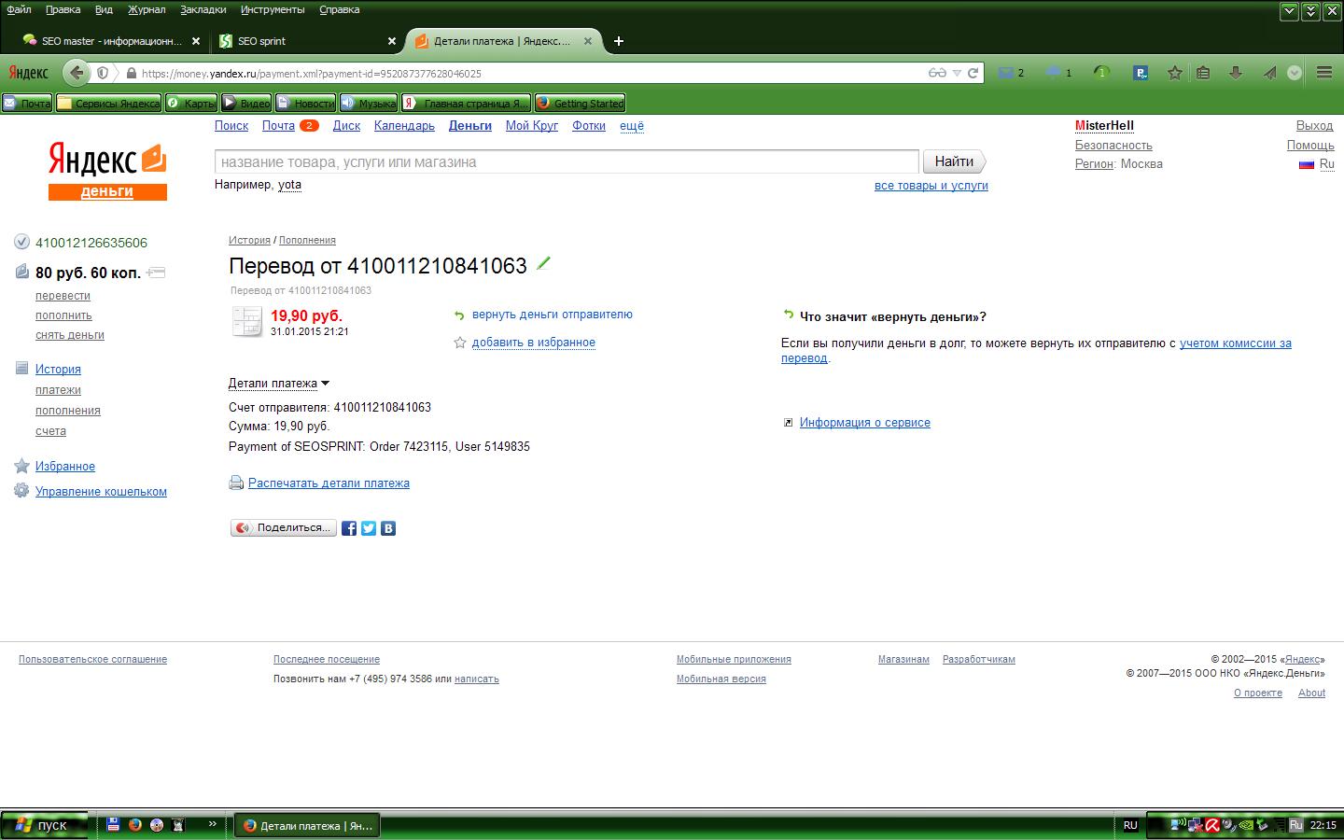Screen dimensions: 1344x840
Task: Expand the ещё services menu
Action: tap(632, 126)
